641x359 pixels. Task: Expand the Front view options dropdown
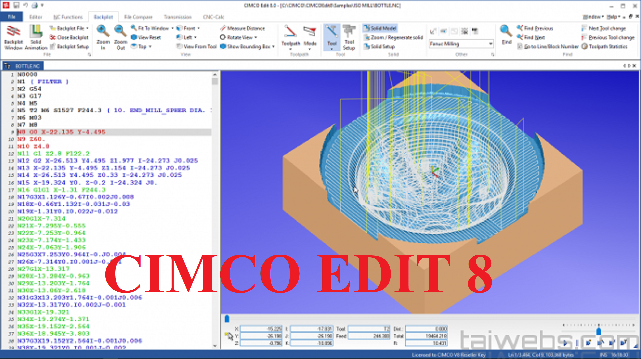point(198,28)
